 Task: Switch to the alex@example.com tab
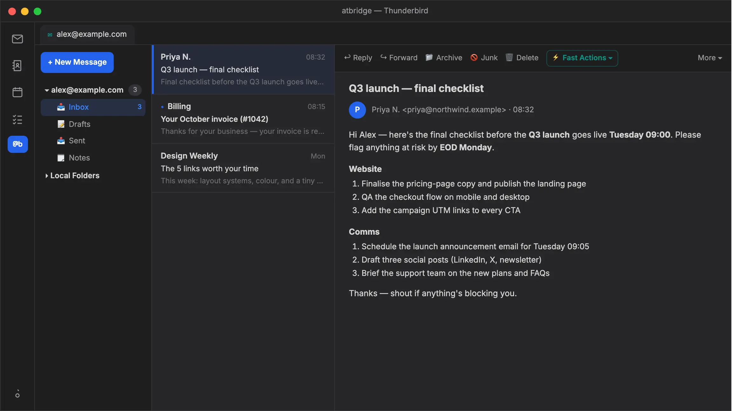tap(87, 35)
